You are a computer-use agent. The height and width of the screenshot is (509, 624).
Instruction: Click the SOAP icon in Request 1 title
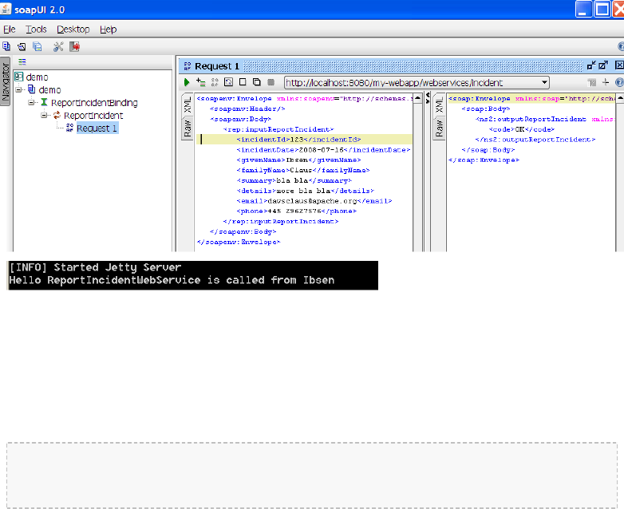coord(187,66)
